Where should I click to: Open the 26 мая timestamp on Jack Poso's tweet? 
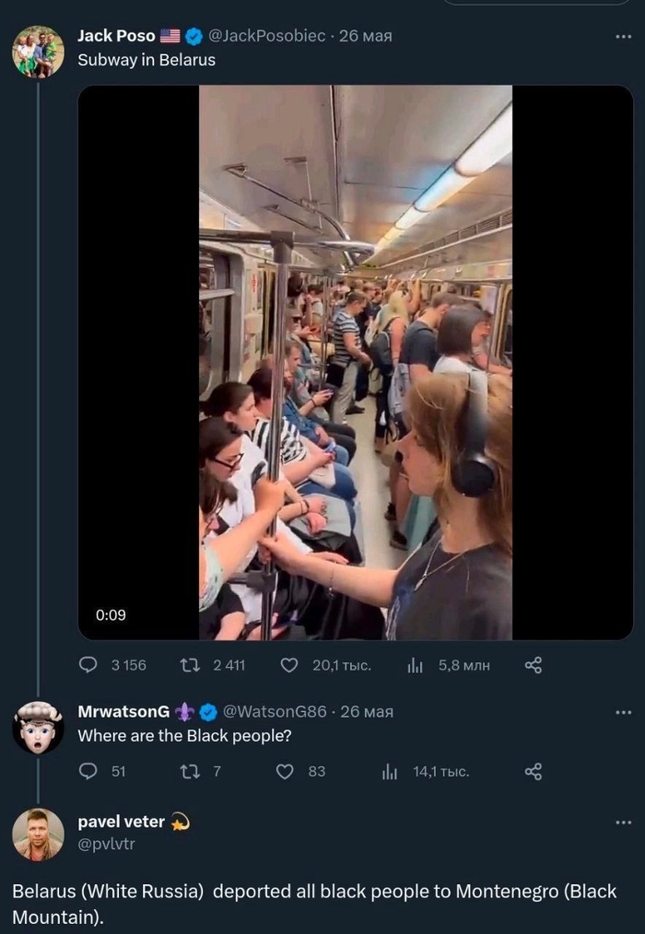pos(366,36)
